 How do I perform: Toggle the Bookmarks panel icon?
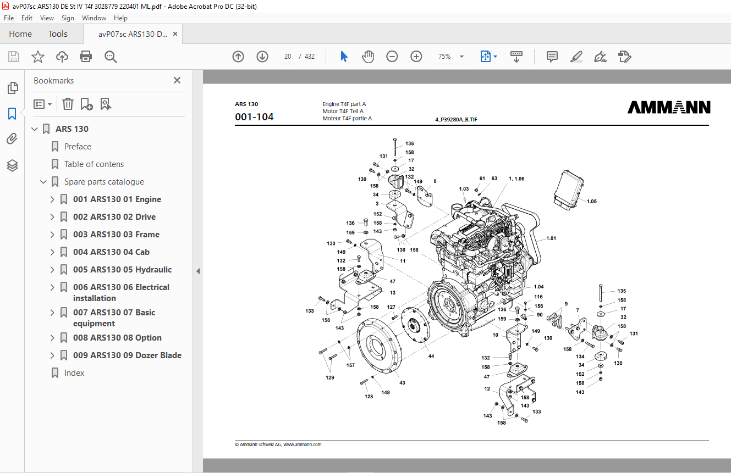click(x=12, y=114)
